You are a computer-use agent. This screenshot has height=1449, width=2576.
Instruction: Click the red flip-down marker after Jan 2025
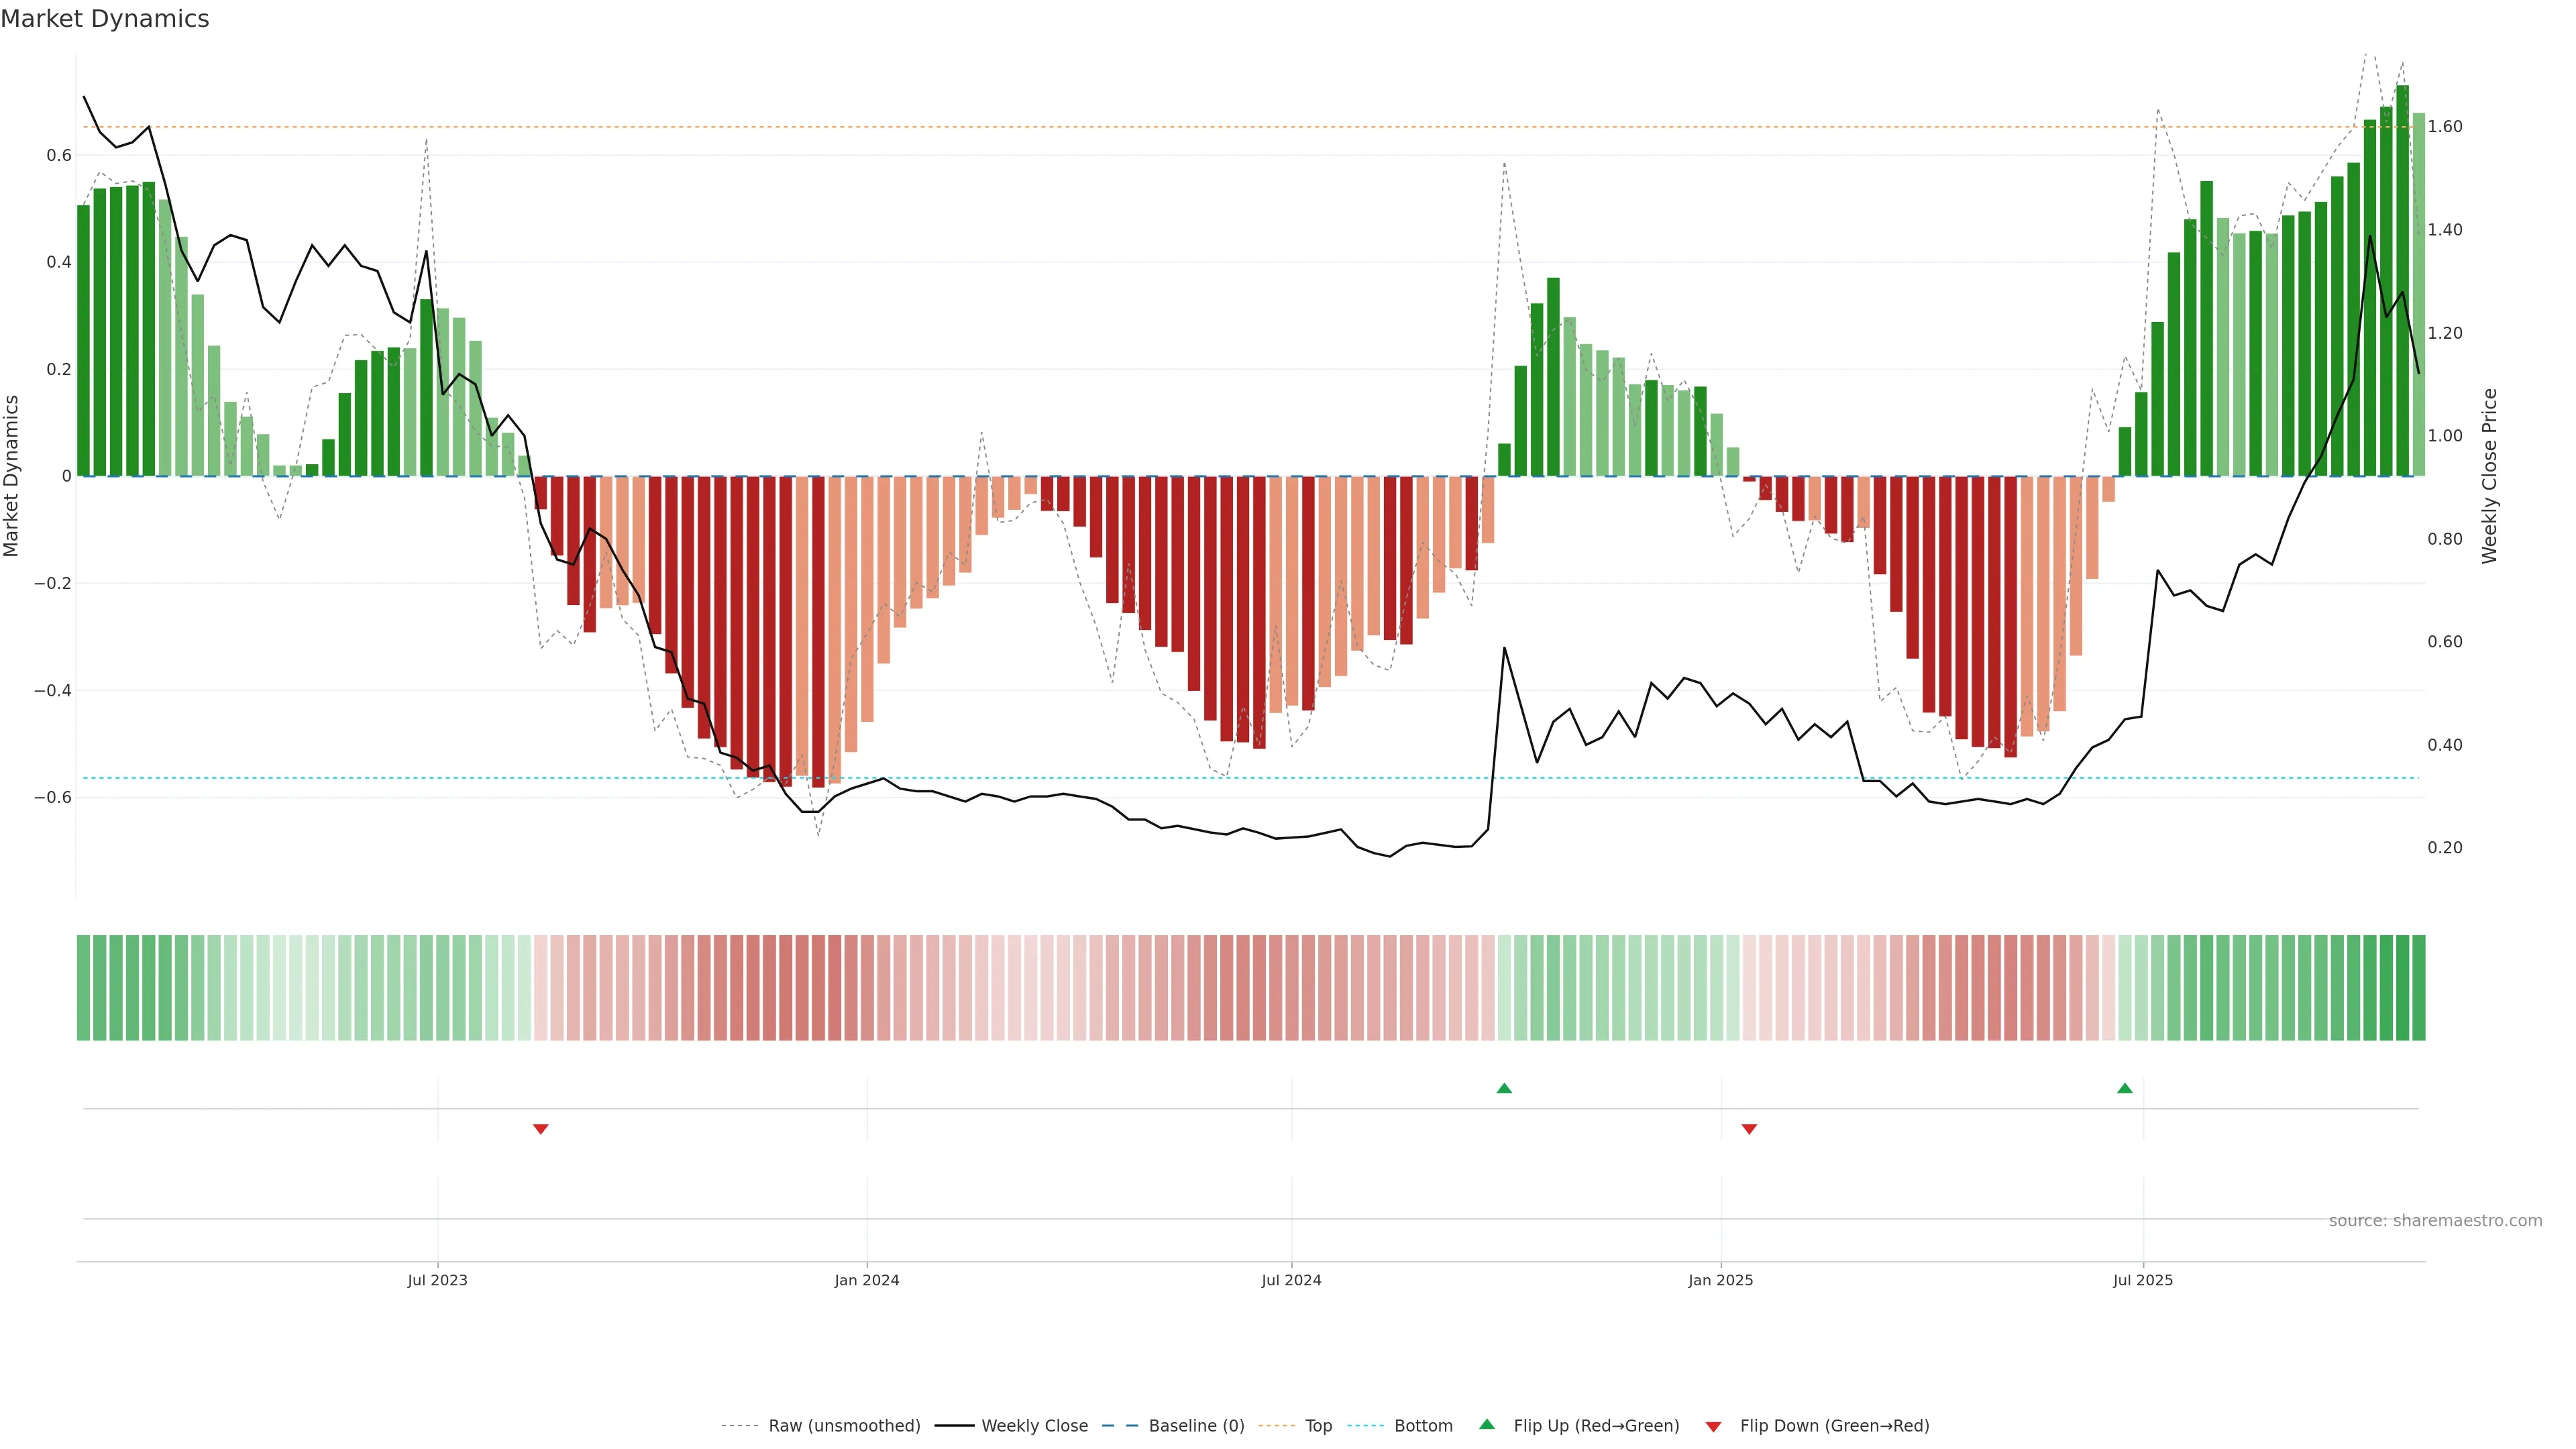click(x=1749, y=1129)
